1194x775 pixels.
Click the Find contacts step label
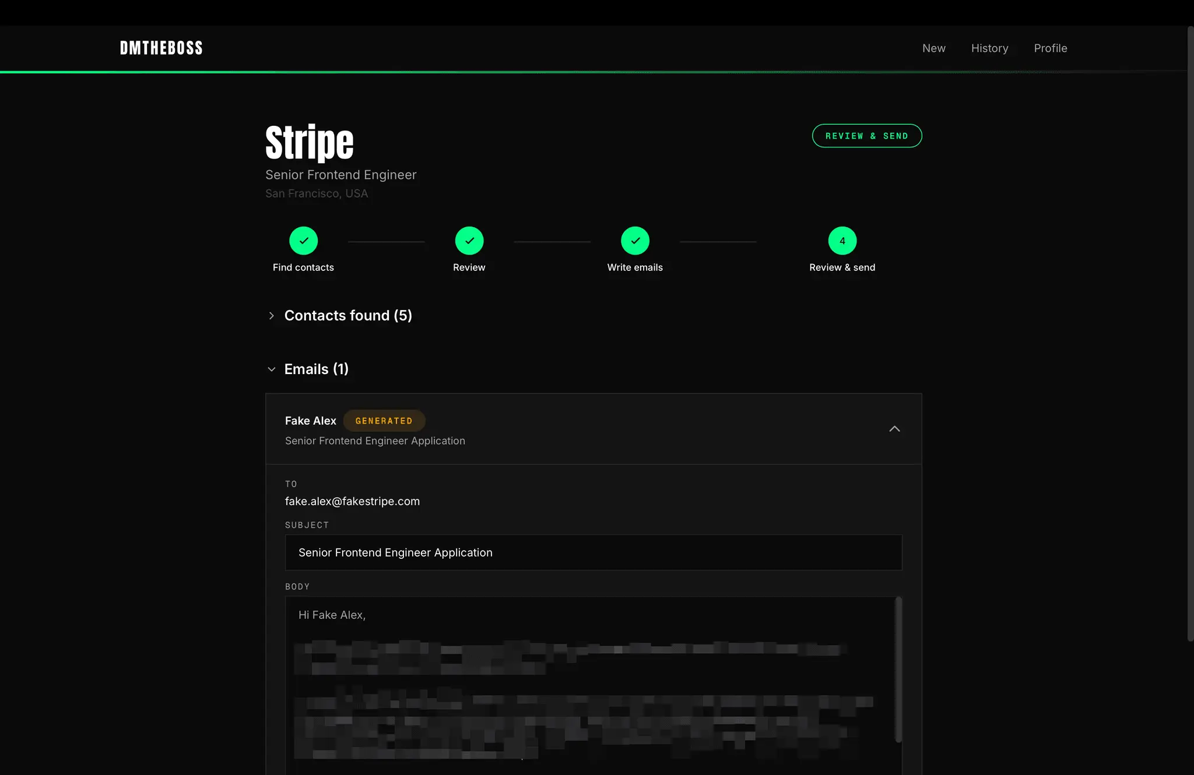303,267
